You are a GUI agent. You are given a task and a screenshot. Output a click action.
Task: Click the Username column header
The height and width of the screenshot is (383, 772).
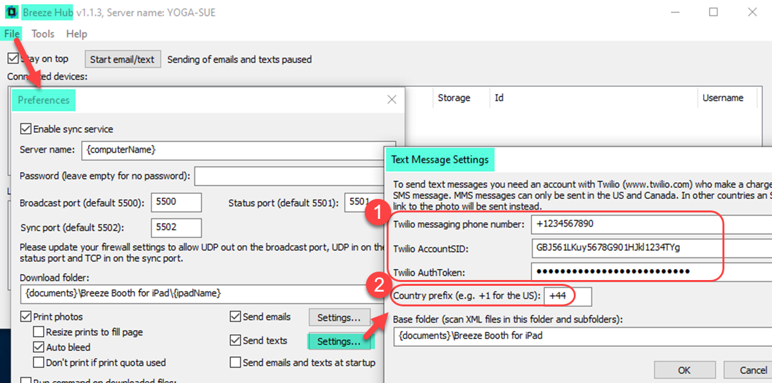pos(722,98)
